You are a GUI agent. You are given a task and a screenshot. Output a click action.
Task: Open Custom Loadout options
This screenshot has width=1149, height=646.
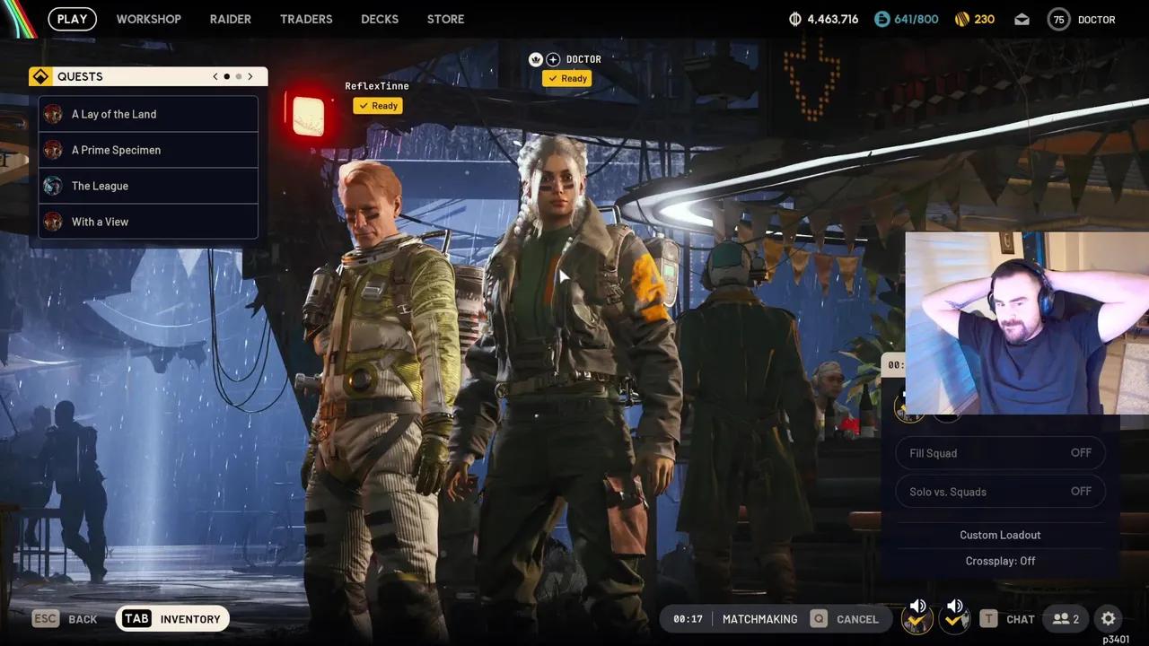click(1000, 535)
